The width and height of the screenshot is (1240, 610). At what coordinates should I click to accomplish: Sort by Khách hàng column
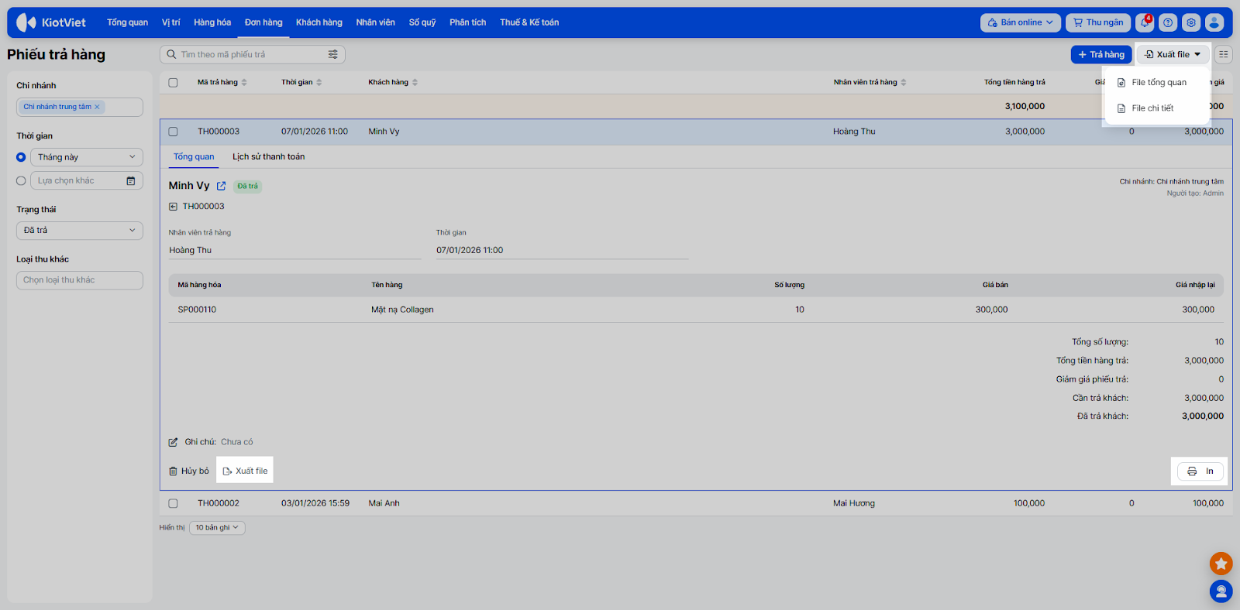coord(415,82)
